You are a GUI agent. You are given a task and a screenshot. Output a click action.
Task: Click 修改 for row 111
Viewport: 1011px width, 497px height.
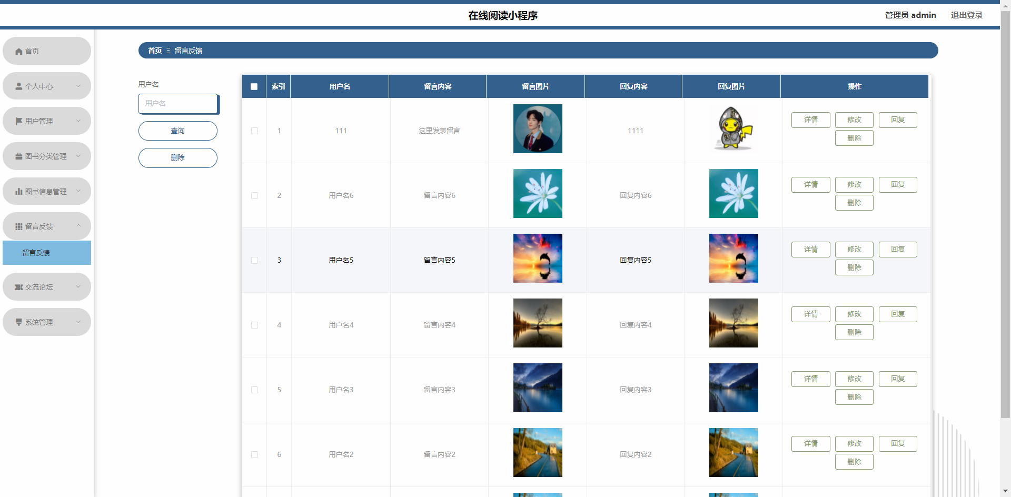coord(854,120)
